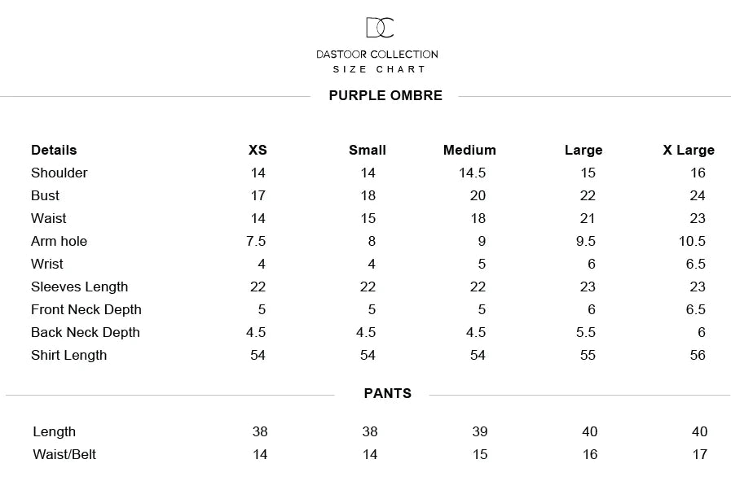Click the Purple Ombre heading
The image size is (731, 490).
pyautogui.click(x=385, y=95)
